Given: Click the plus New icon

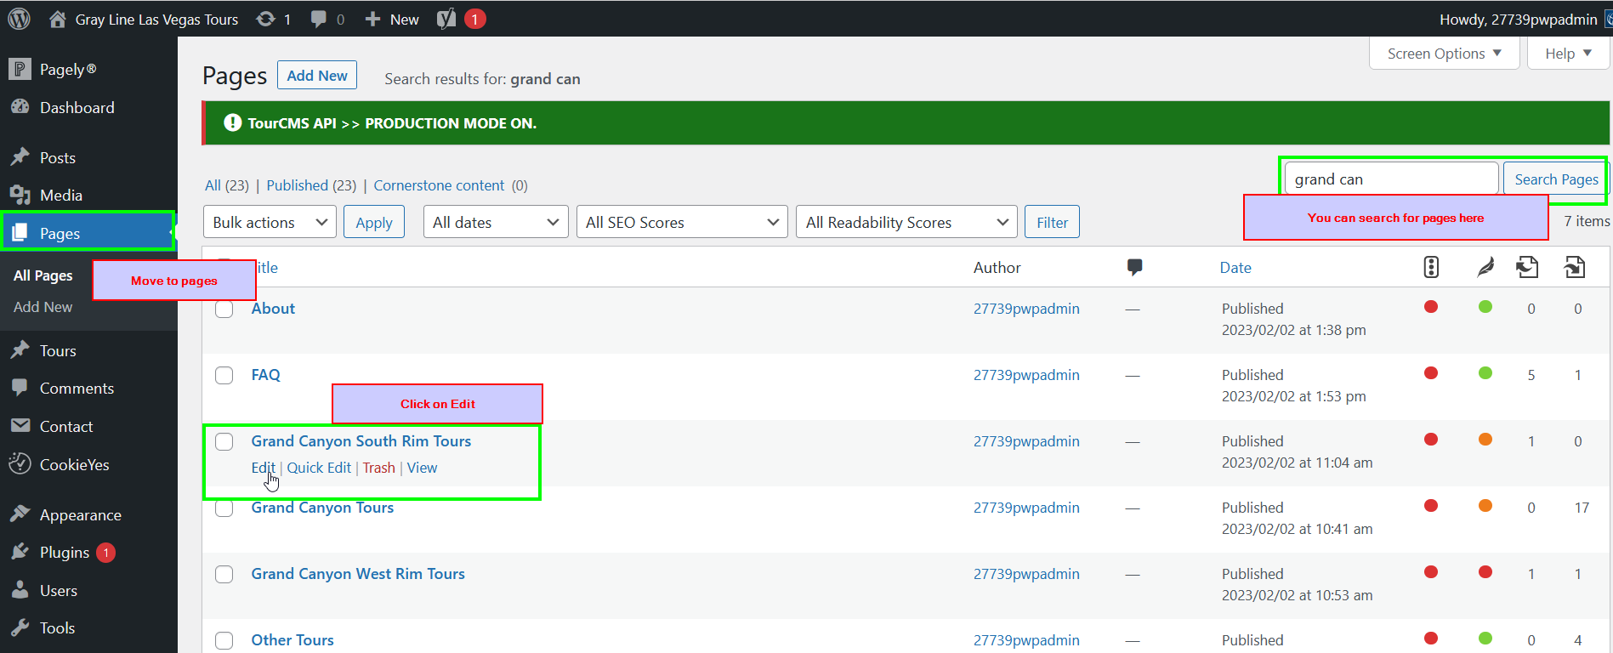Looking at the screenshot, I should pyautogui.click(x=372, y=19).
